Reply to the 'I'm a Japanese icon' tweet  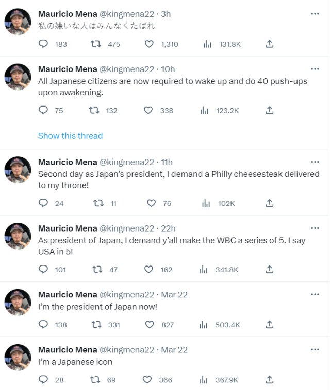pyautogui.click(x=44, y=380)
